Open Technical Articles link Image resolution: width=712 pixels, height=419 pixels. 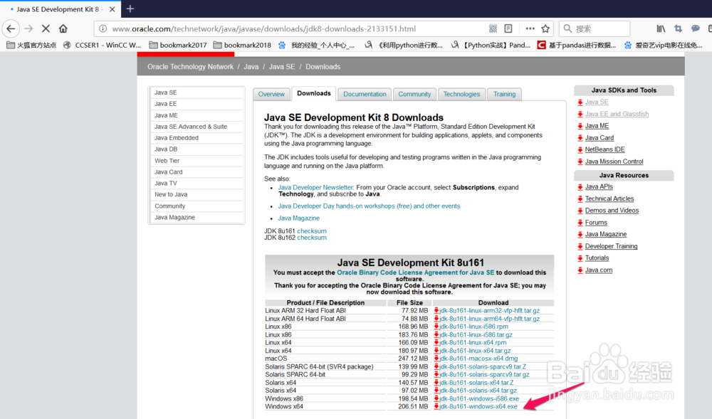609,198
